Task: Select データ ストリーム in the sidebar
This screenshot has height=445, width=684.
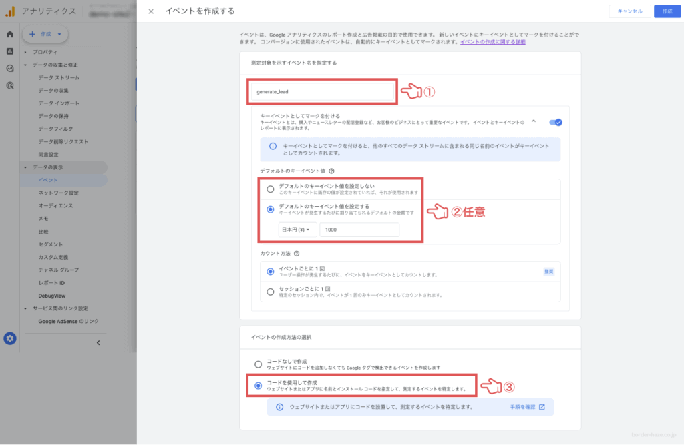Action: 61,78
